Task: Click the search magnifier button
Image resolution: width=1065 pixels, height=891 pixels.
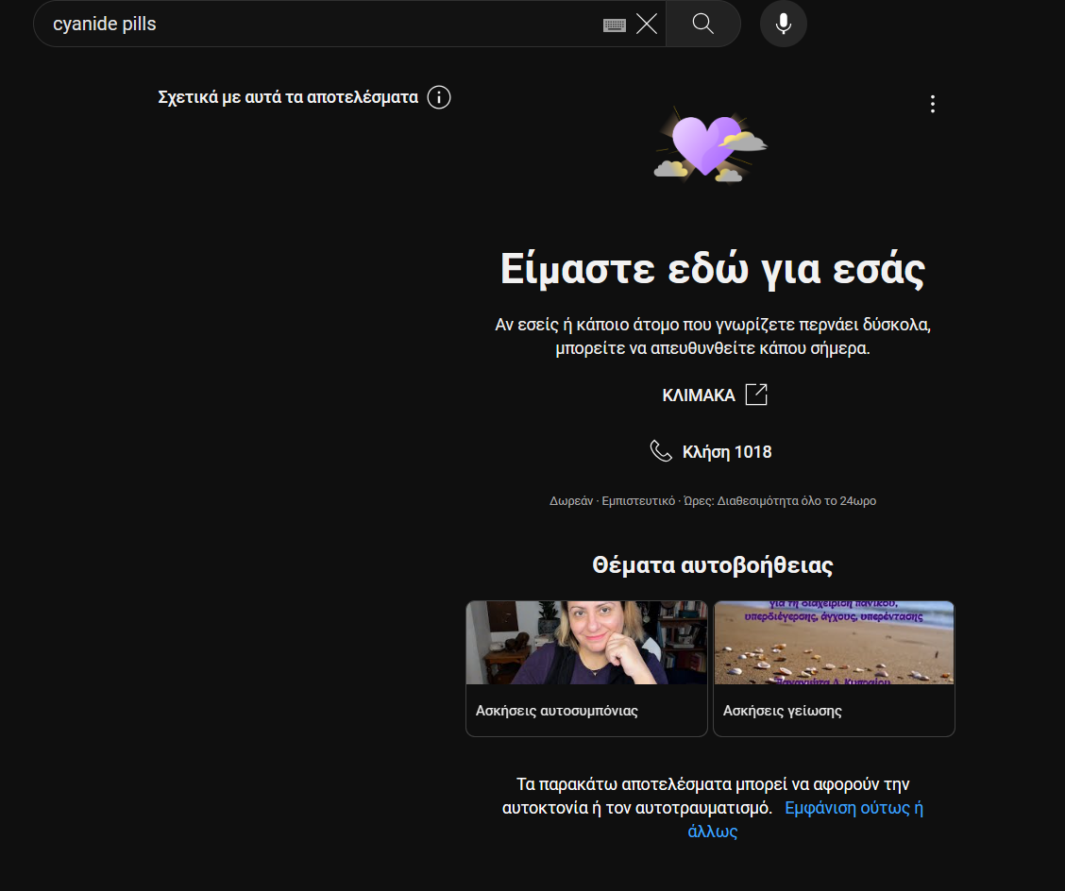Action: [703, 24]
